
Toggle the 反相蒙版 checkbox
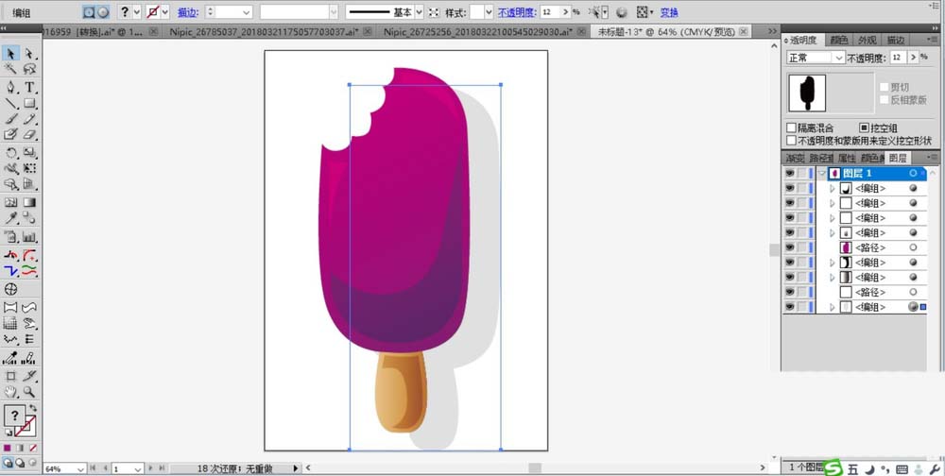[885, 100]
